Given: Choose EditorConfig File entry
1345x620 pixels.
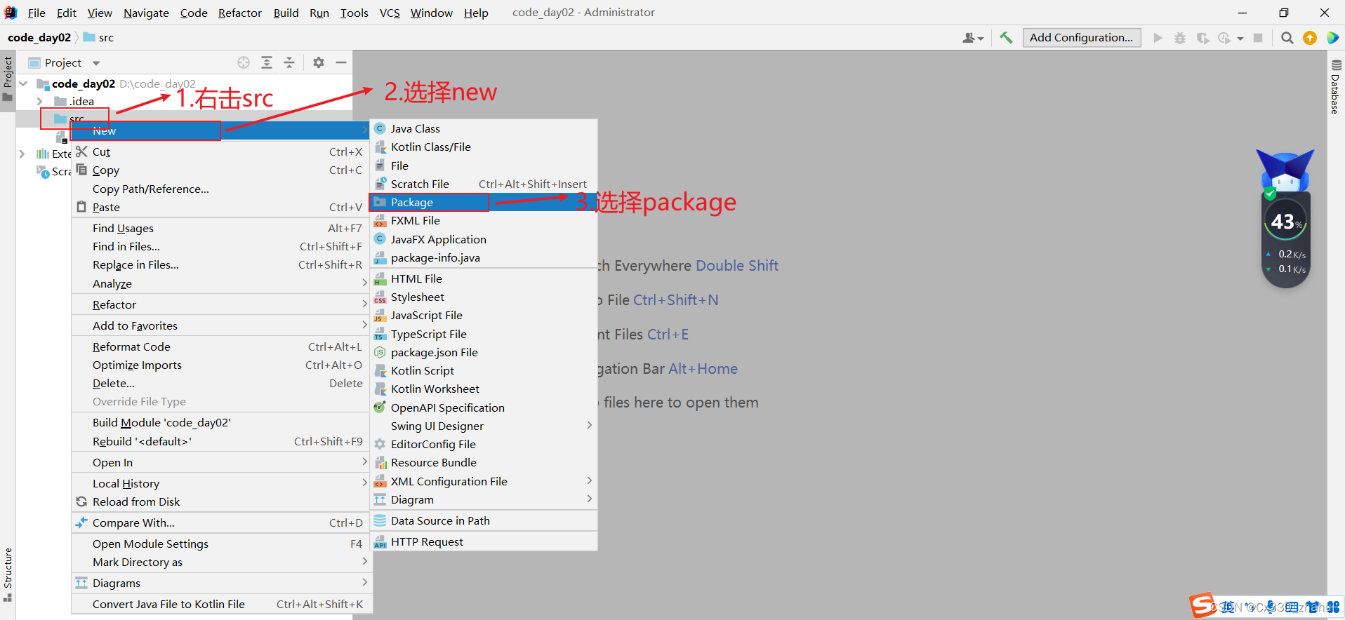Looking at the screenshot, I should pyautogui.click(x=483, y=444).
